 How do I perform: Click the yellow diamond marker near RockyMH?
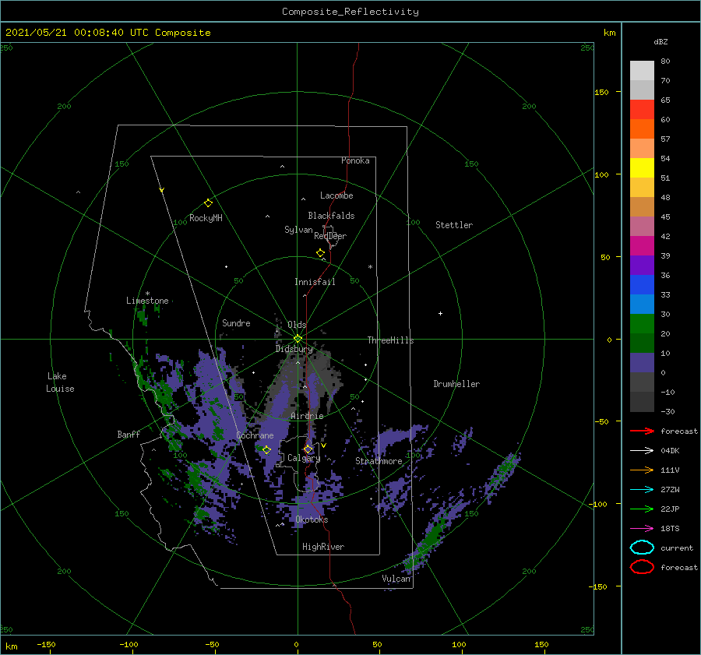[208, 203]
